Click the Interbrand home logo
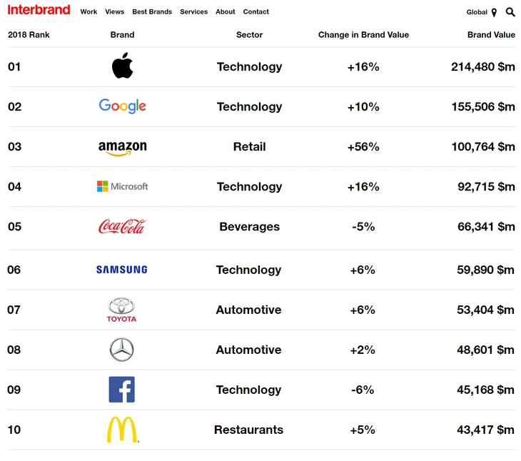Screen dimensions: 521x461 point(39,10)
